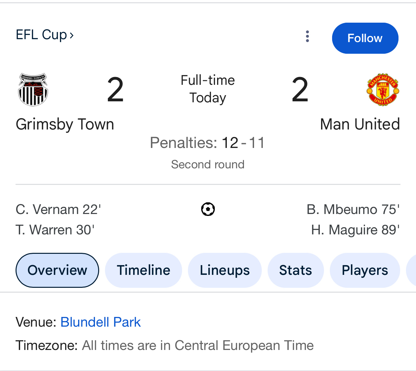Click goal scorer T. Warren 30'
Image resolution: width=416 pixels, height=371 pixels.
coord(55,230)
